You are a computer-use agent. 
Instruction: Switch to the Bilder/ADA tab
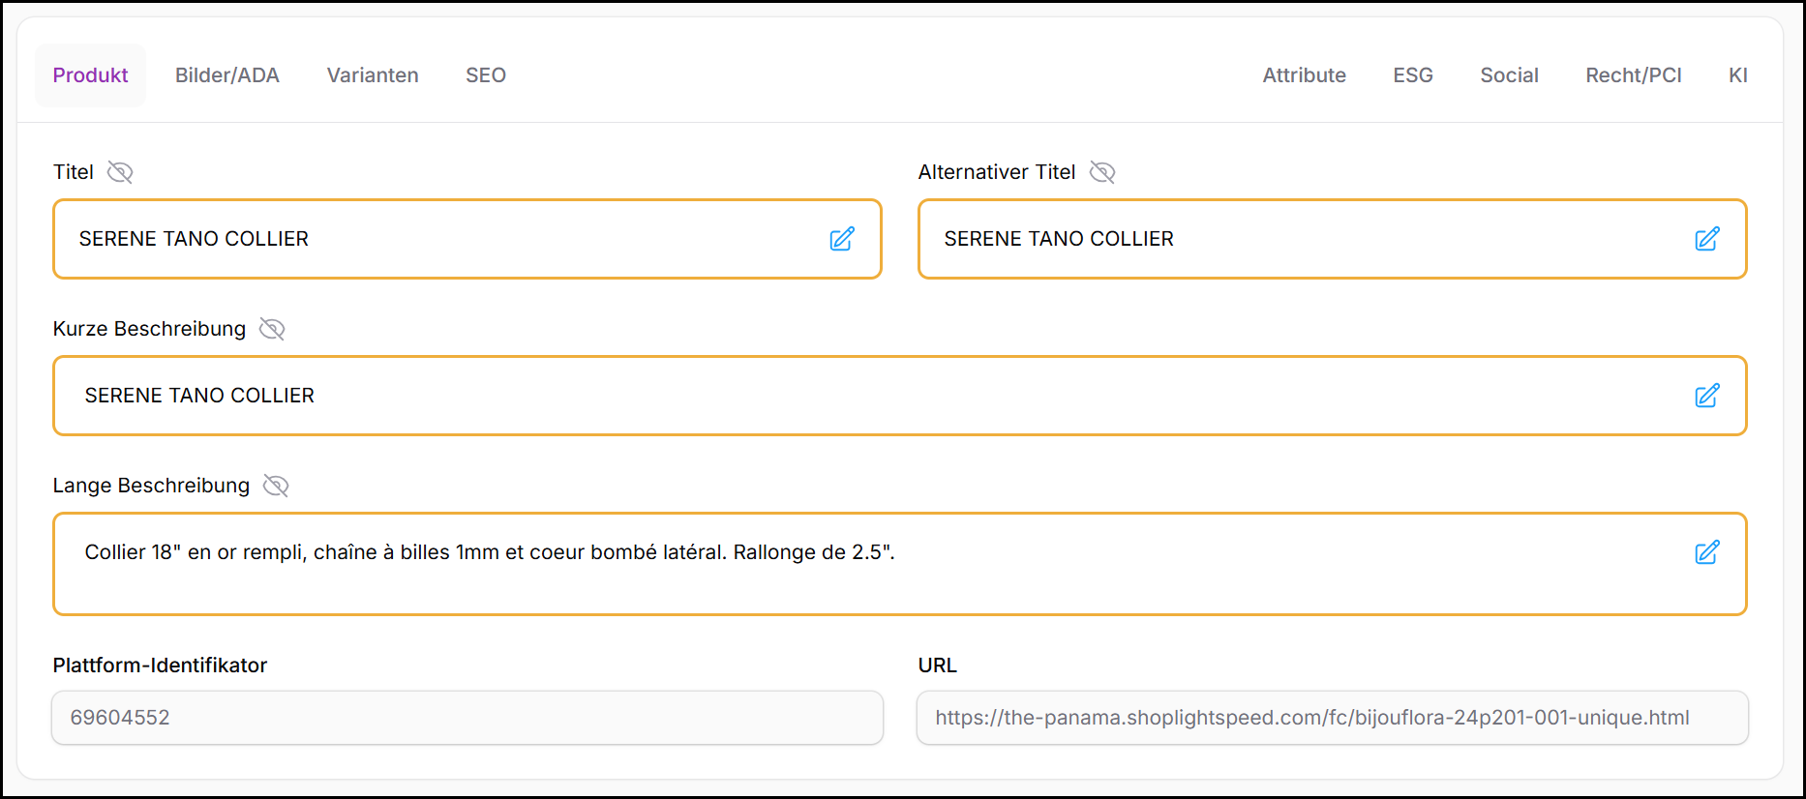[226, 75]
